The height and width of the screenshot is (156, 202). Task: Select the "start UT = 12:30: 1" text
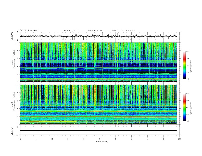(123, 31)
